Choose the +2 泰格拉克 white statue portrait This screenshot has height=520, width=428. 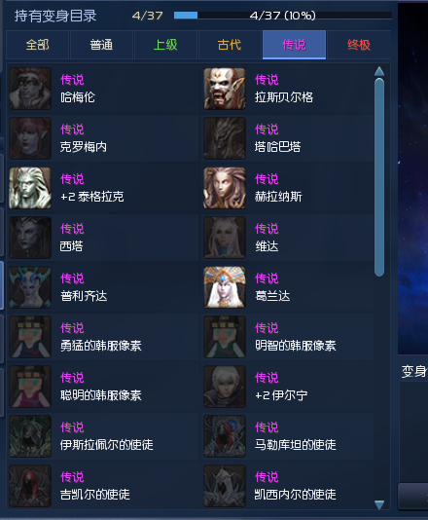pos(30,188)
